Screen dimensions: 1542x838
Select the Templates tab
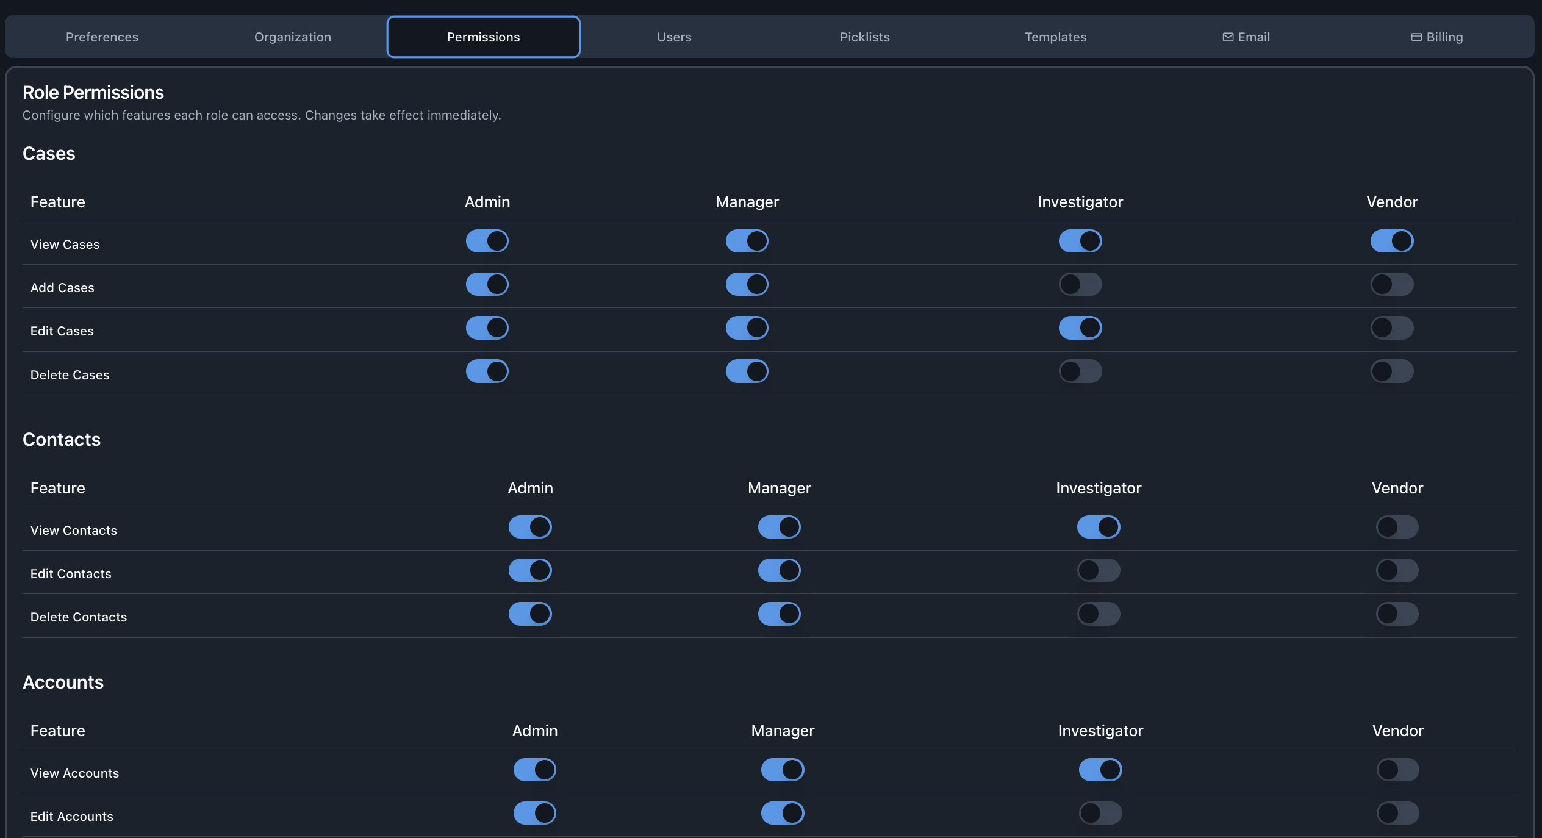click(1055, 37)
